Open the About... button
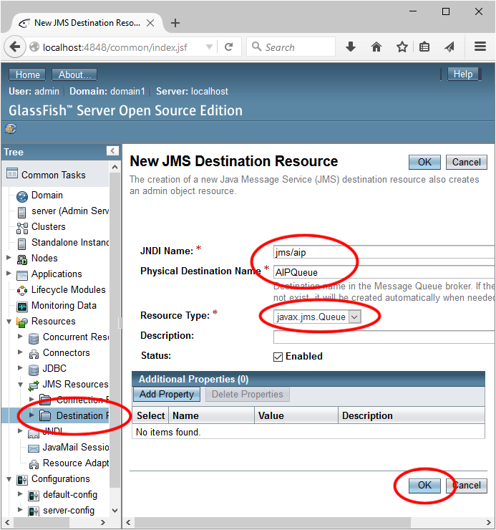496x530 pixels. point(74,74)
